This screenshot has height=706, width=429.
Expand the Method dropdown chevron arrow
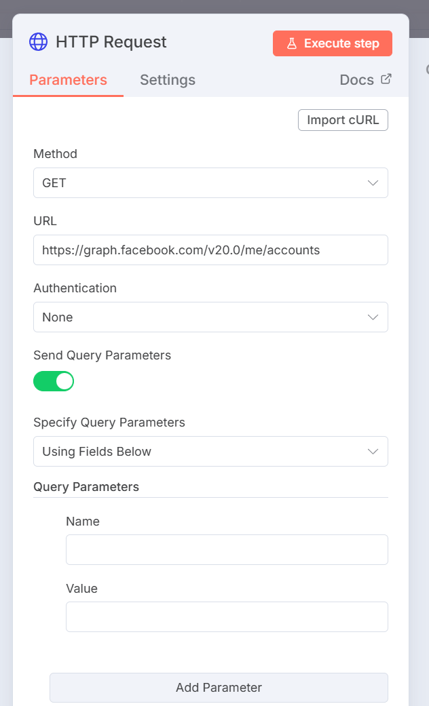click(x=373, y=183)
